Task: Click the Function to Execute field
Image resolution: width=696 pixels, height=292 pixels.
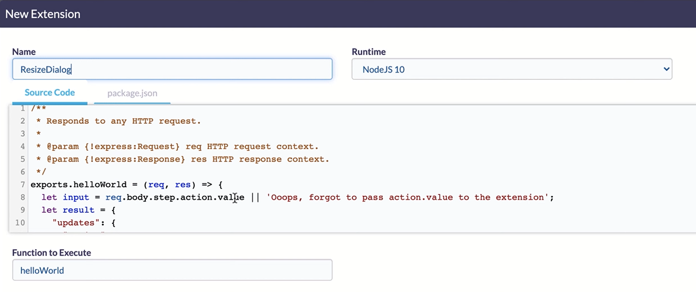Action: click(172, 270)
